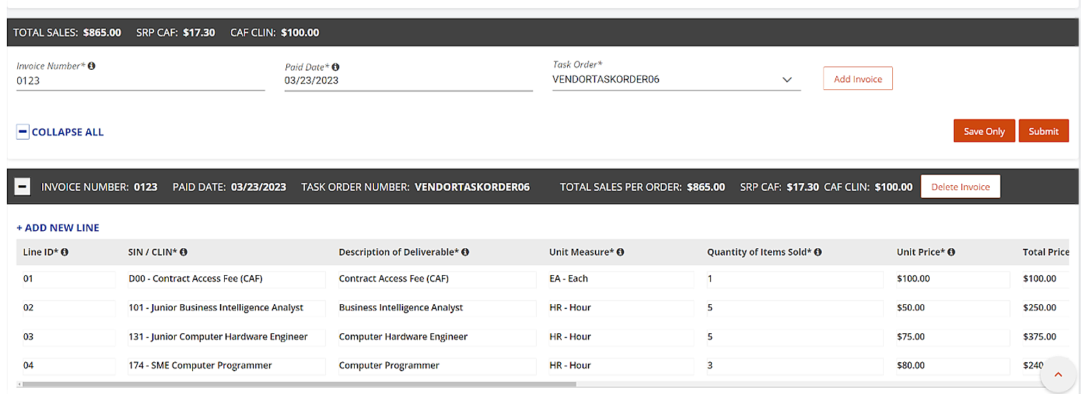The width and height of the screenshot is (1081, 394).
Task: Click the Paid Date field
Action: [x=408, y=80]
